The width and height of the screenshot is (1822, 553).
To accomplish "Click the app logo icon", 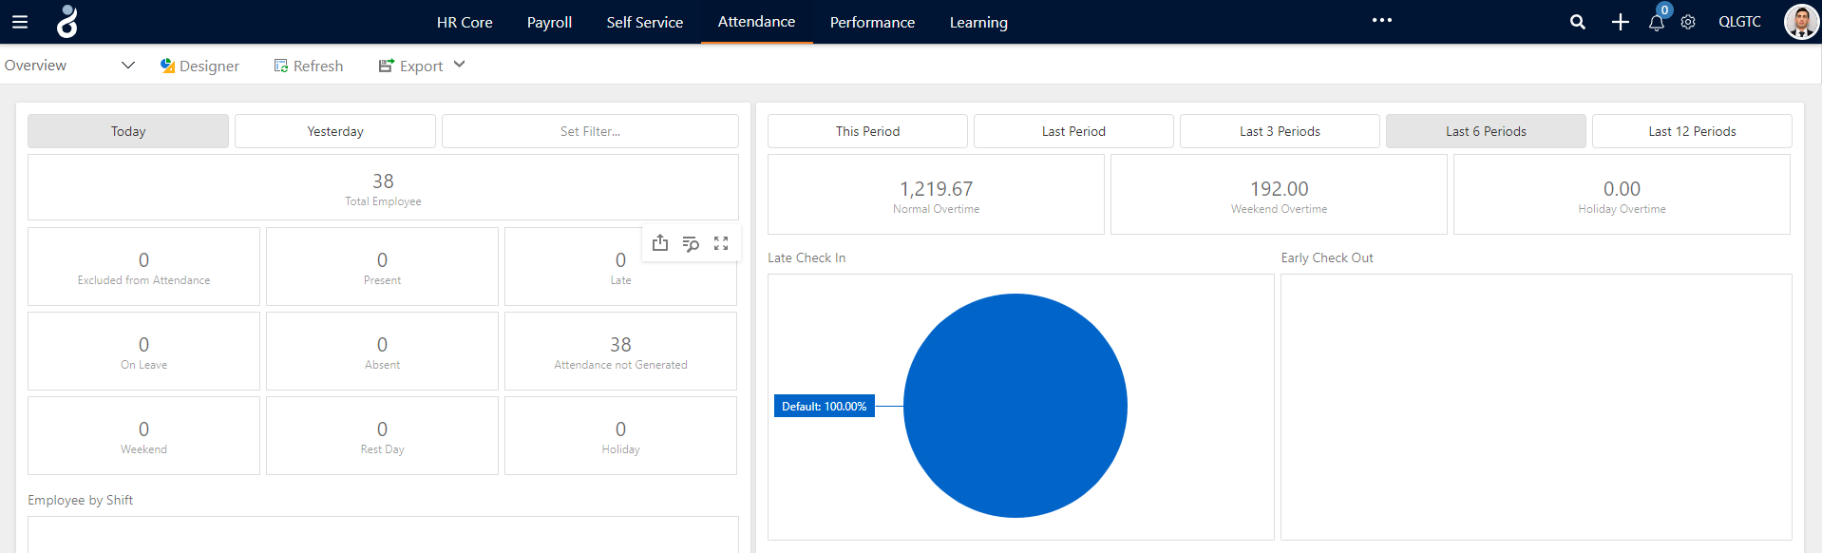I will [x=66, y=21].
